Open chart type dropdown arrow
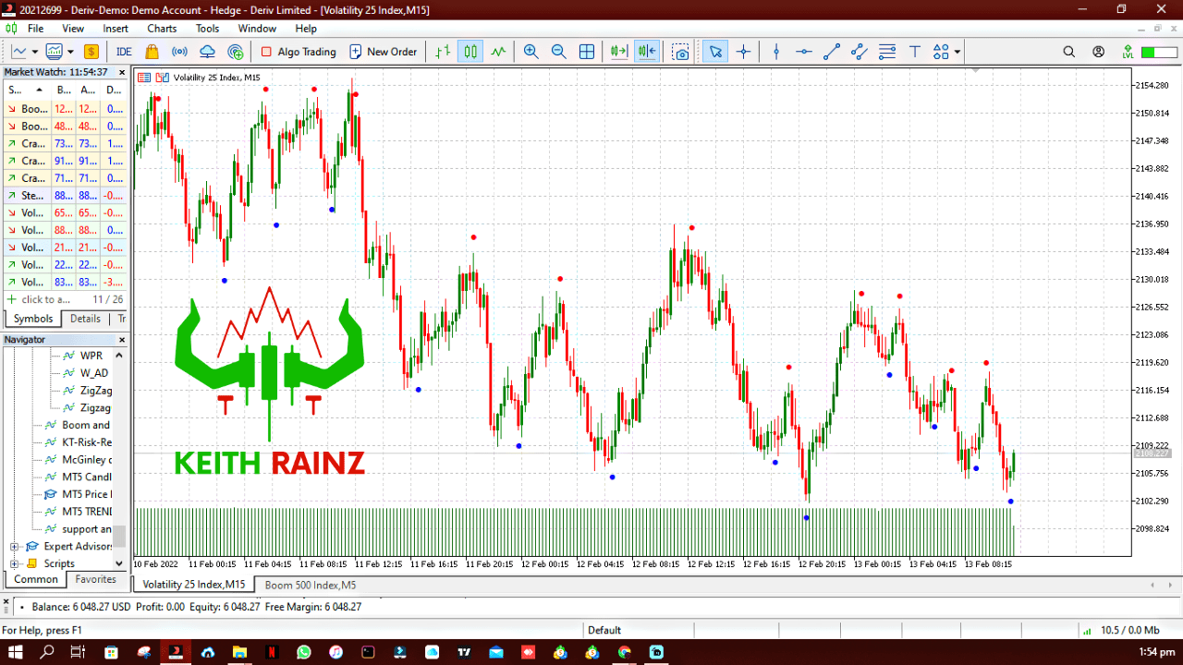Image resolution: width=1183 pixels, height=665 pixels. pyautogui.click(x=35, y=52)
